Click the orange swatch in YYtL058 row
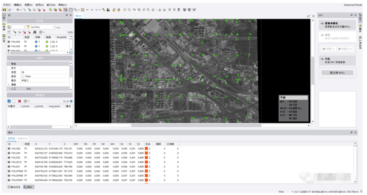Image resolution: width=367 pixels, height=195 pixels. pos(146,149)
